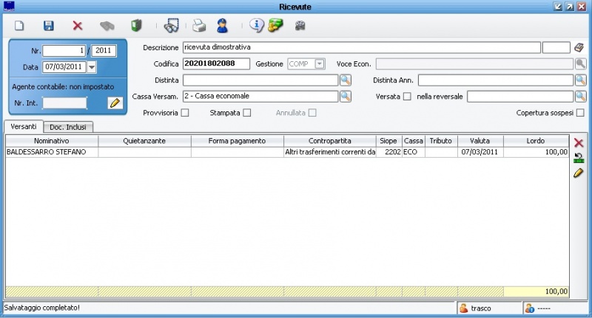
Task: Check the Copertura sospesi checkbox
Action: (x=580, y=113)
